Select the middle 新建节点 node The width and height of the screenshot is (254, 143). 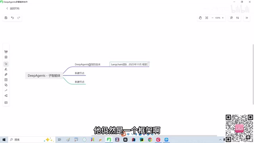[x=79, y=73]
